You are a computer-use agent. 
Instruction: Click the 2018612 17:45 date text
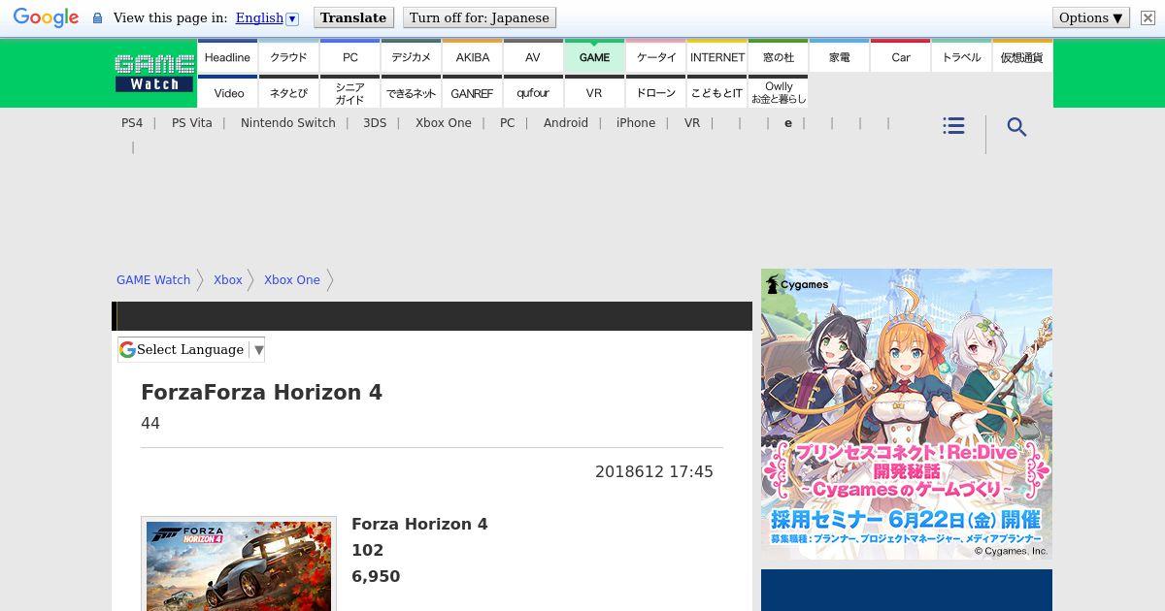[x=654, y=472]
